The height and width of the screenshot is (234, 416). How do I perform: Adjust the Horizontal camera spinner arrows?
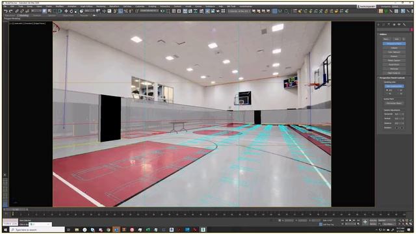coord(403,114)
